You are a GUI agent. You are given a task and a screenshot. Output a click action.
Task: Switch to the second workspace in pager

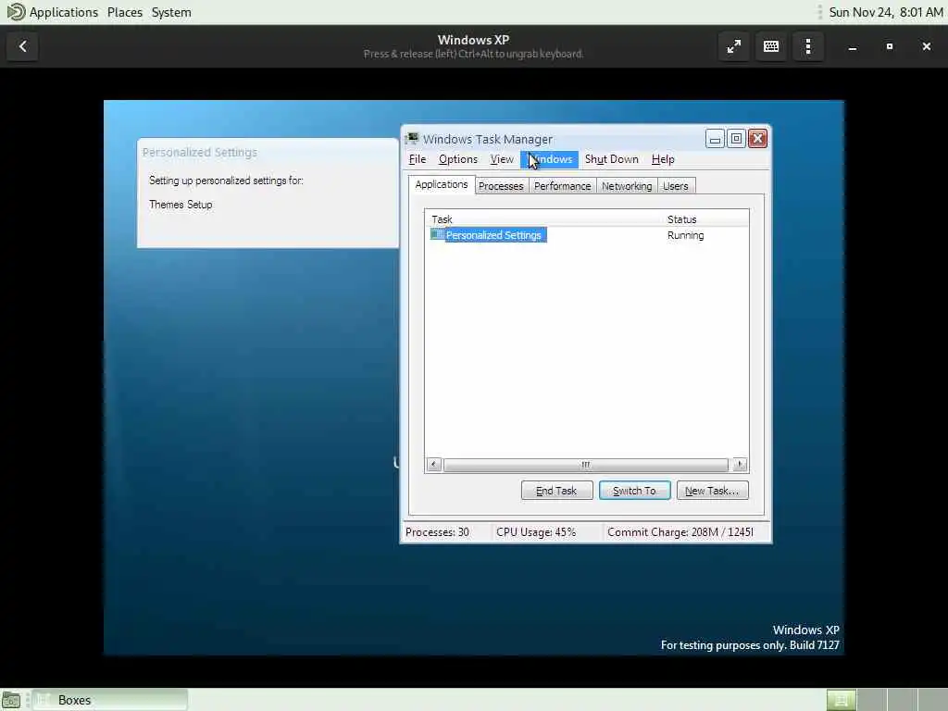pyautogui.click(x=871, y=700)
